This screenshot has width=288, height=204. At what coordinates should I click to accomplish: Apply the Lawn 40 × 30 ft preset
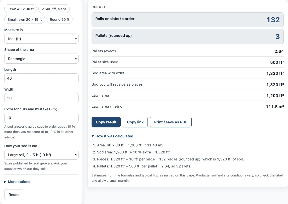(21, 9)
